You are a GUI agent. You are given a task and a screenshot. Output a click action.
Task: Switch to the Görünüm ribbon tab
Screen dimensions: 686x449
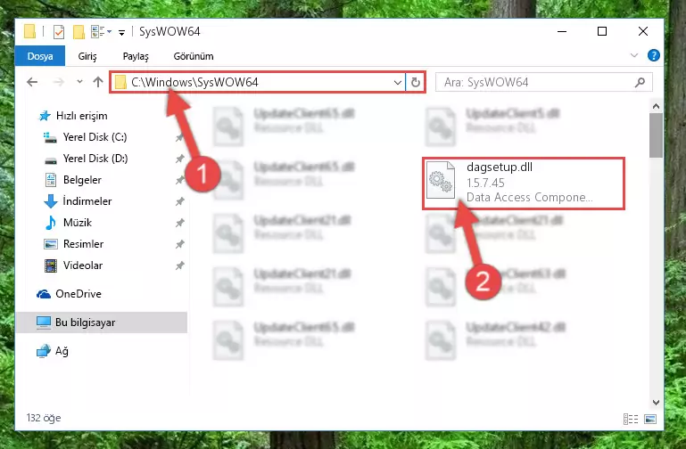[194, 56]
